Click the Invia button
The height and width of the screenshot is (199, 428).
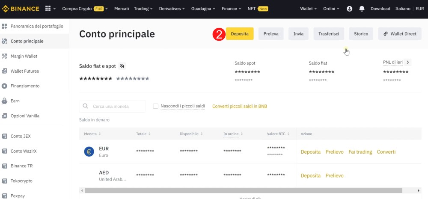pos(298,34)
